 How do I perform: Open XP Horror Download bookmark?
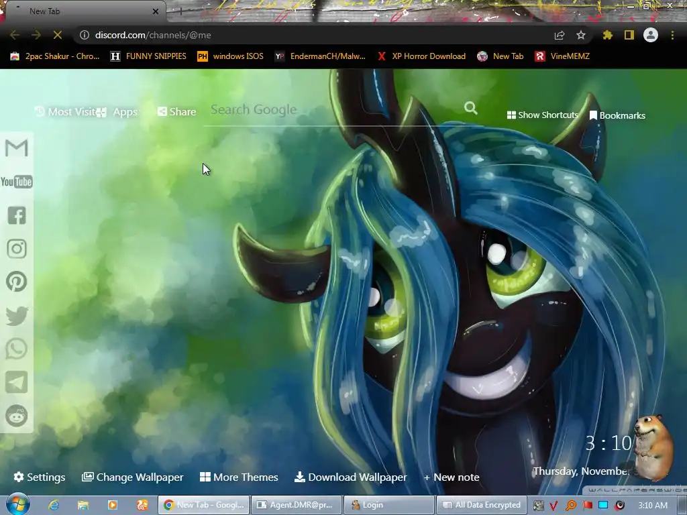click(421, 56)
